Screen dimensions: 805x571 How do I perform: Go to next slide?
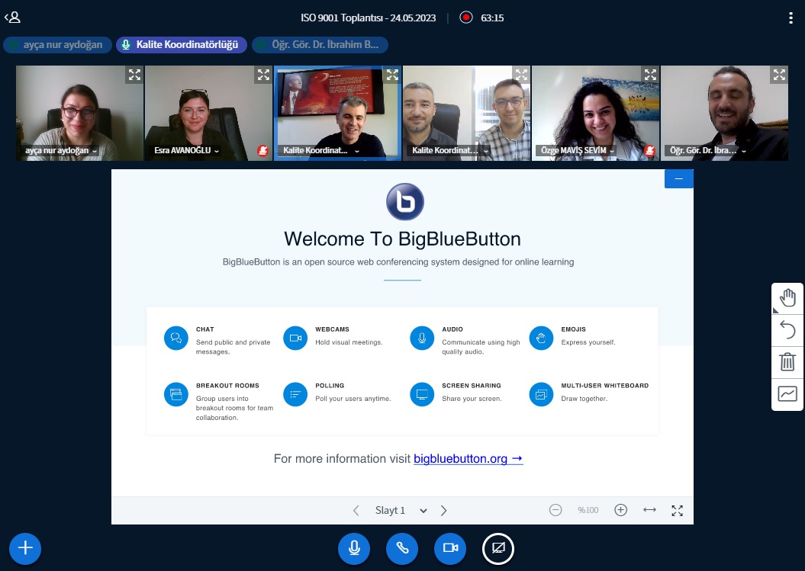click(x=443, y=511)
